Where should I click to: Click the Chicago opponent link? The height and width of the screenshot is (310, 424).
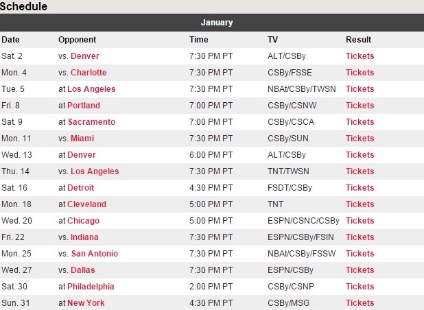[x=83, y=221]
